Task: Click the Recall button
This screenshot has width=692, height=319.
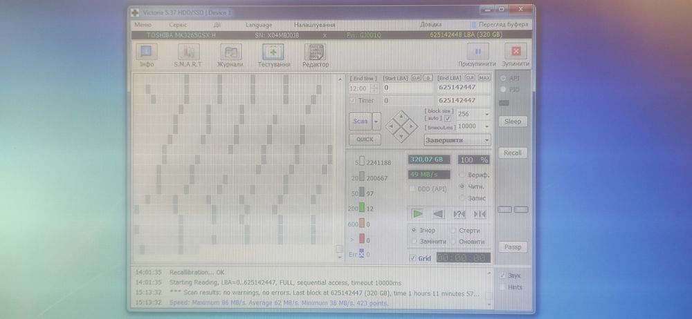Action: (x=513, y=153)
